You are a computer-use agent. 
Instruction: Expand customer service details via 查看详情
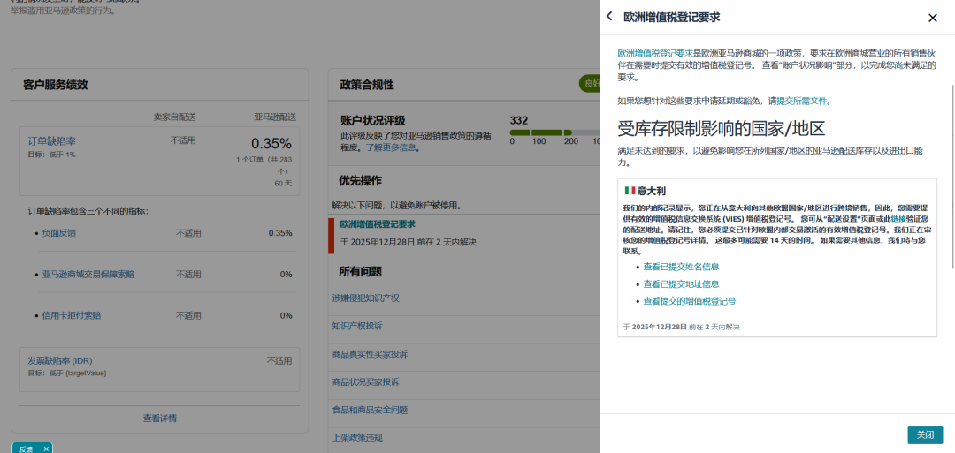point(160,419)
